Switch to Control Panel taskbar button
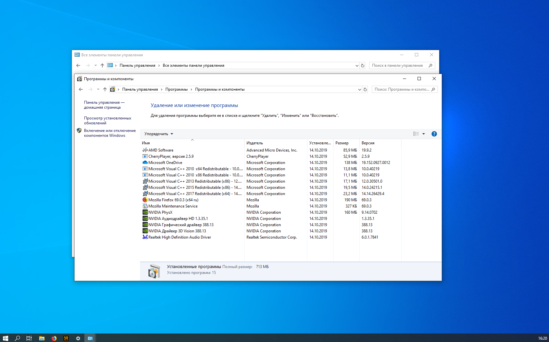This screenshot has height=342, width=549. point(90,338)
